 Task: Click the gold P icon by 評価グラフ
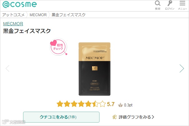(114, 117)
